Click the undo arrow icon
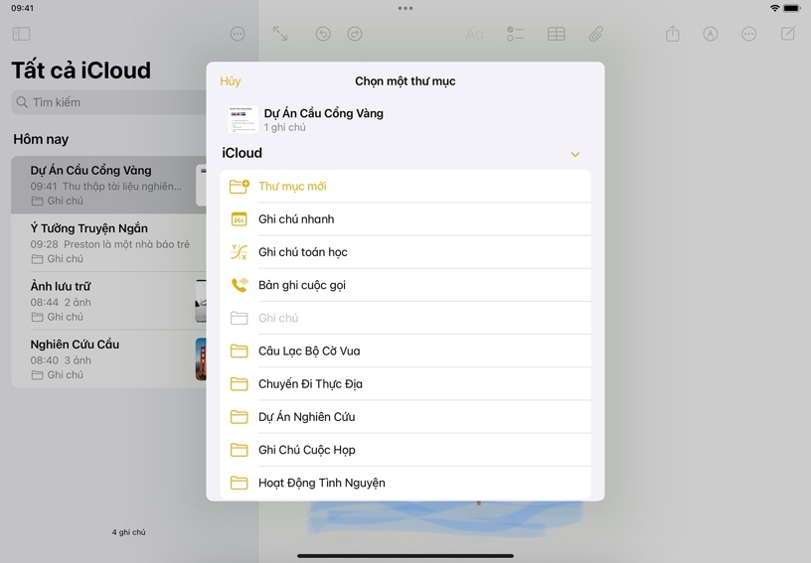 (323, 34)
